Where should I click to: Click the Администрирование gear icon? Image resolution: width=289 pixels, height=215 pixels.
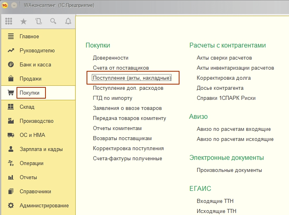(11, 206)
